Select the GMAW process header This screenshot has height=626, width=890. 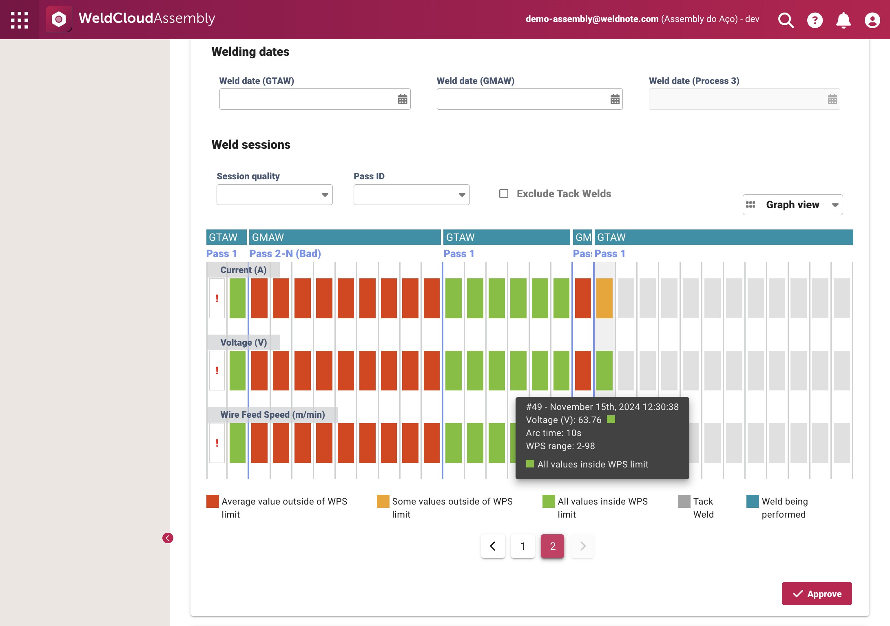(345, 237)
